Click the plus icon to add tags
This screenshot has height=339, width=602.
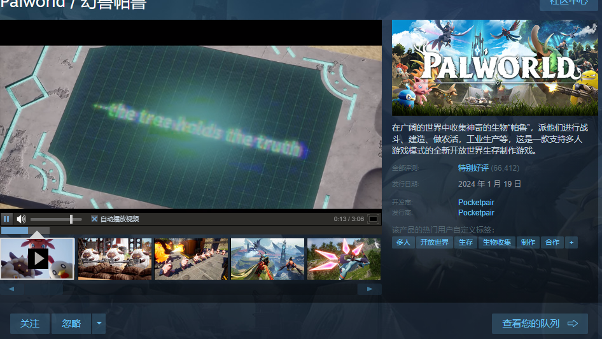(571, 243)
